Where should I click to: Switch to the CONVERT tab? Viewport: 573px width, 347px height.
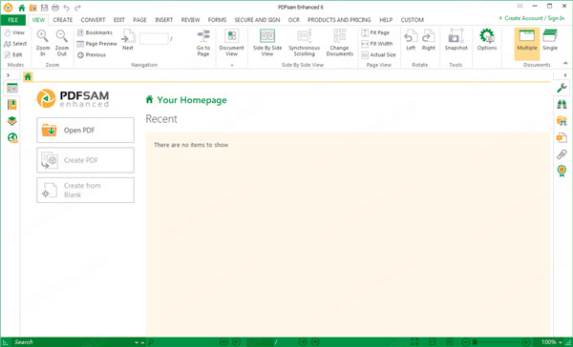coord(93,20)
